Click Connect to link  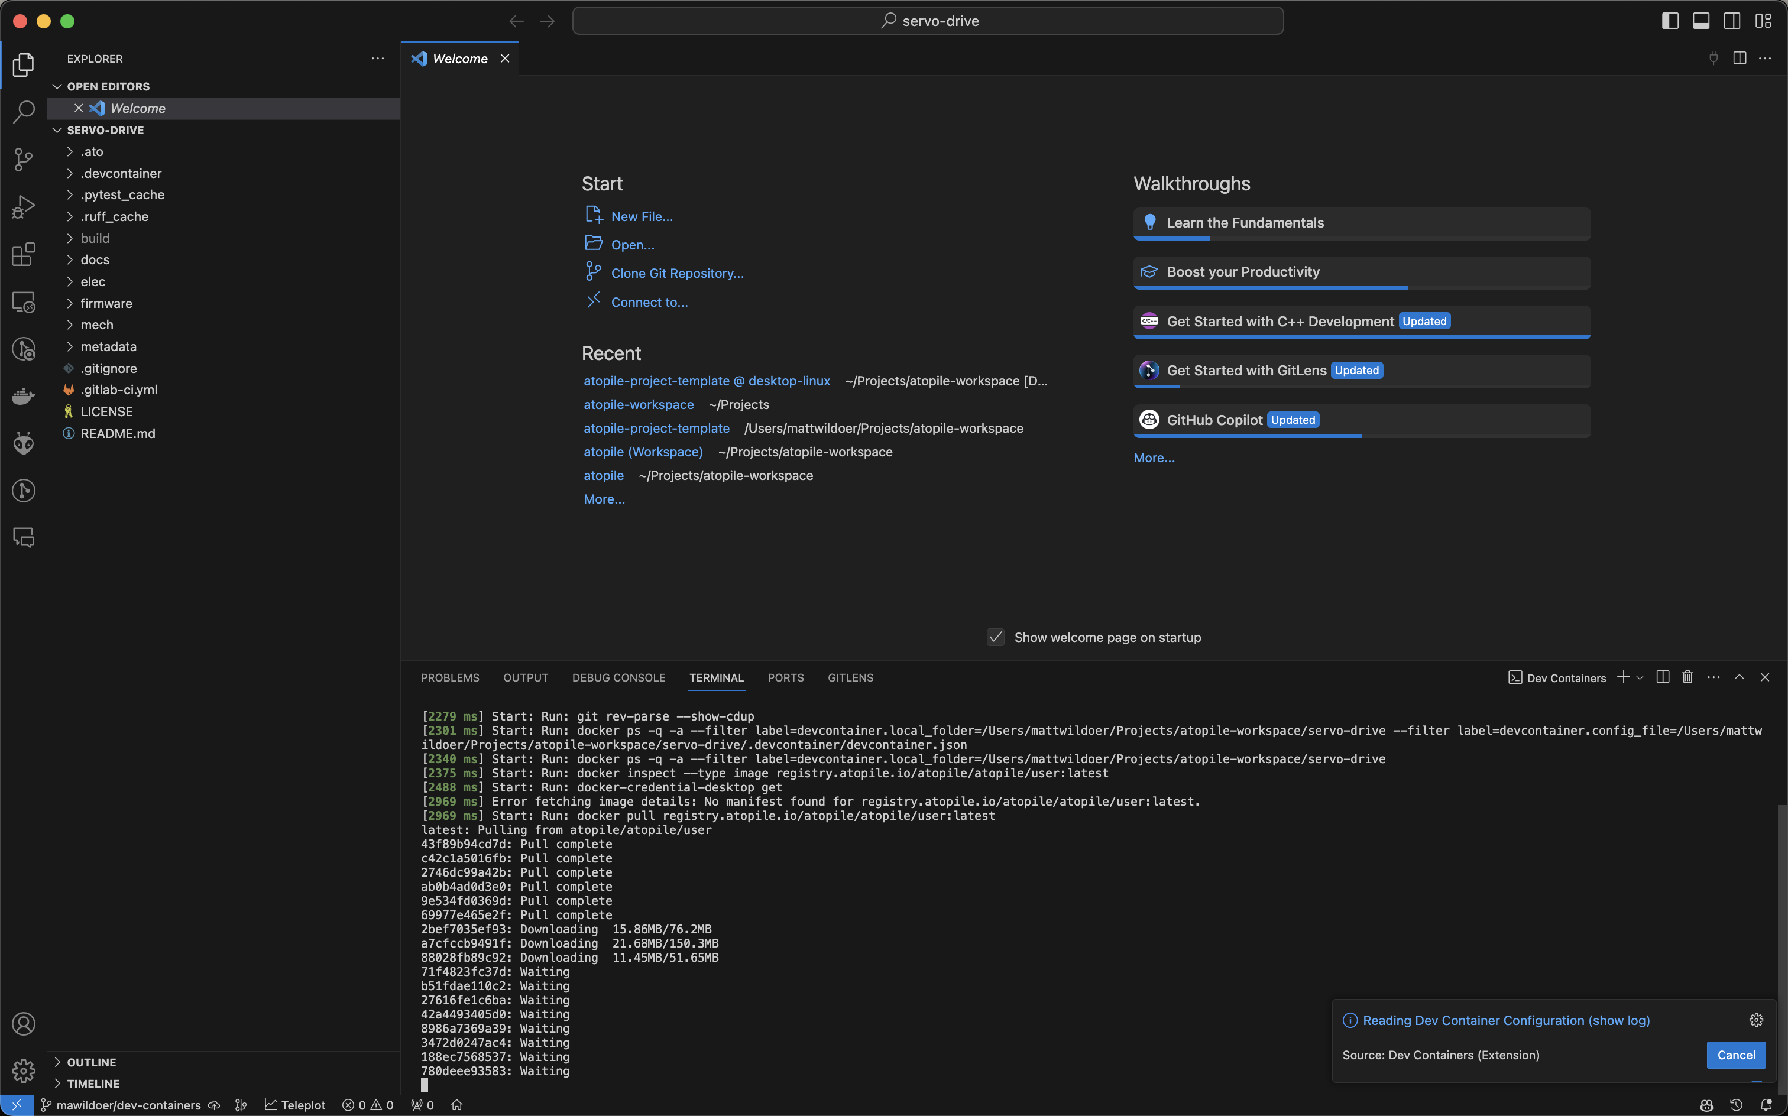[x=649, y=302]
